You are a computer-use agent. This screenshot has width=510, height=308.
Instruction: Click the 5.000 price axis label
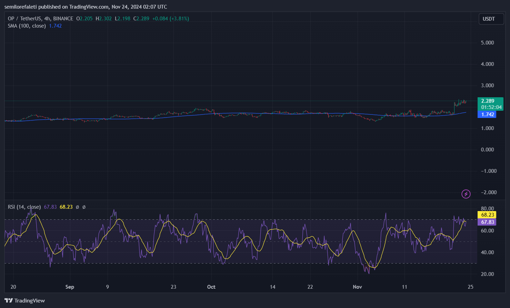[488, 43]
